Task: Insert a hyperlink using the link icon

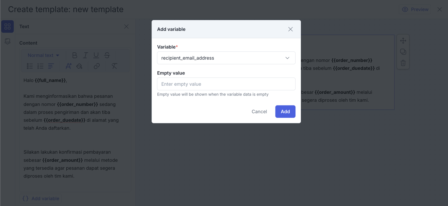Action: click(x=97, y=66)
